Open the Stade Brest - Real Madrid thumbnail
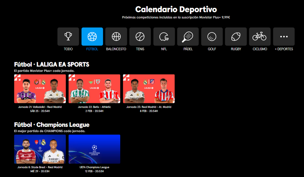Viewport: 304px width, 177px height. (x=40, y=149)
